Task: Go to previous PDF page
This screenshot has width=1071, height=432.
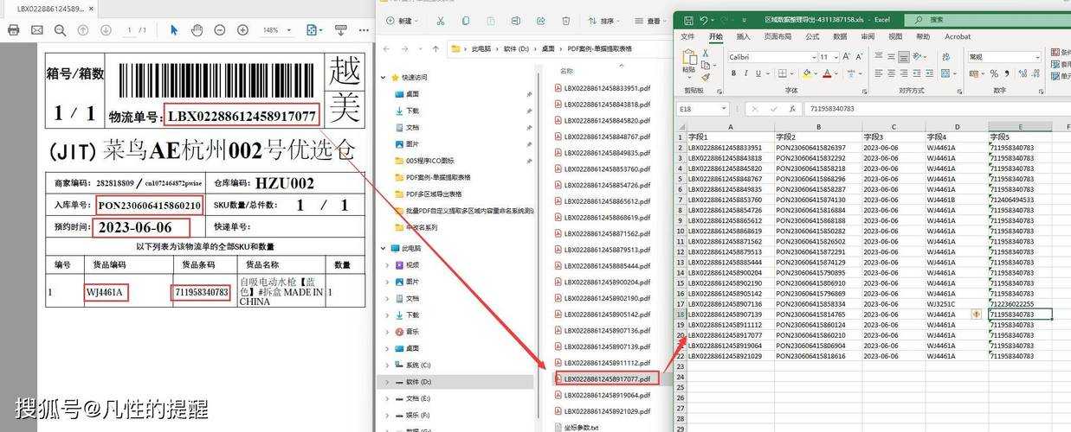Action: click(x=83, y=30)
